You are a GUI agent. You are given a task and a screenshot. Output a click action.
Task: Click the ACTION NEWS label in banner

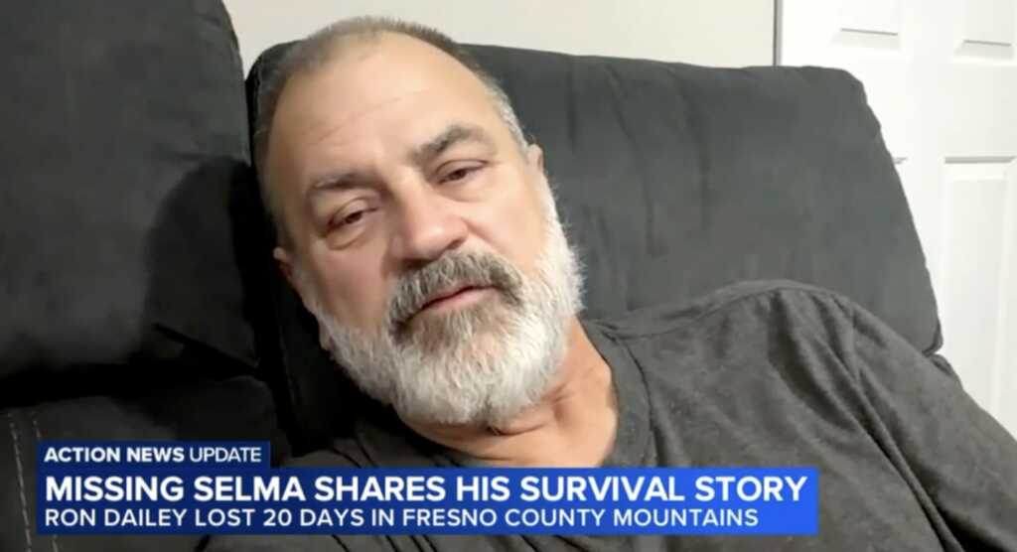pyautogui.click(x=113, y=454)
